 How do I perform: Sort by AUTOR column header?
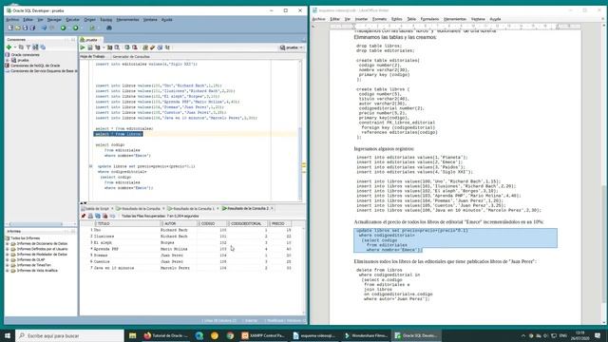tap(180, 224)
